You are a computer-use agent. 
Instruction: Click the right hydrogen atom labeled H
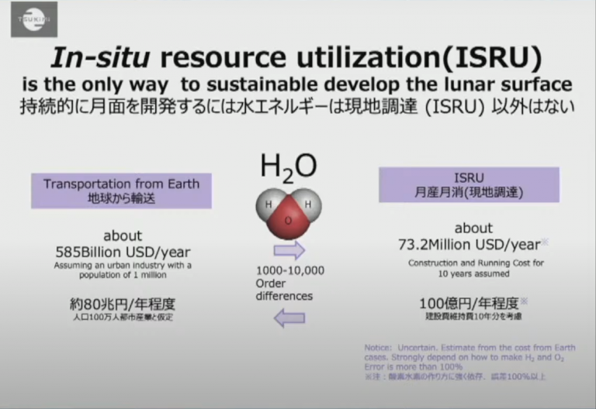coord(307,204)
